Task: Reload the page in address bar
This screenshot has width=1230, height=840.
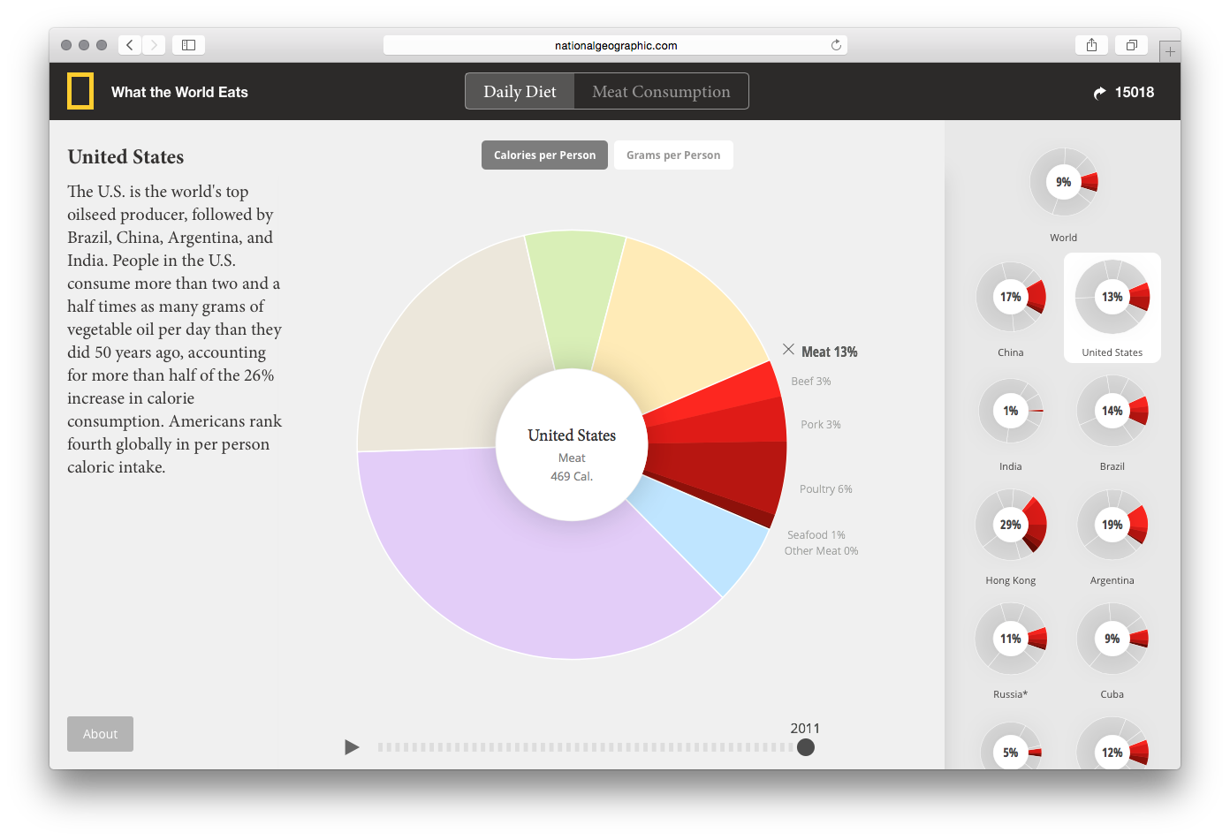Action: coord(835,45)
